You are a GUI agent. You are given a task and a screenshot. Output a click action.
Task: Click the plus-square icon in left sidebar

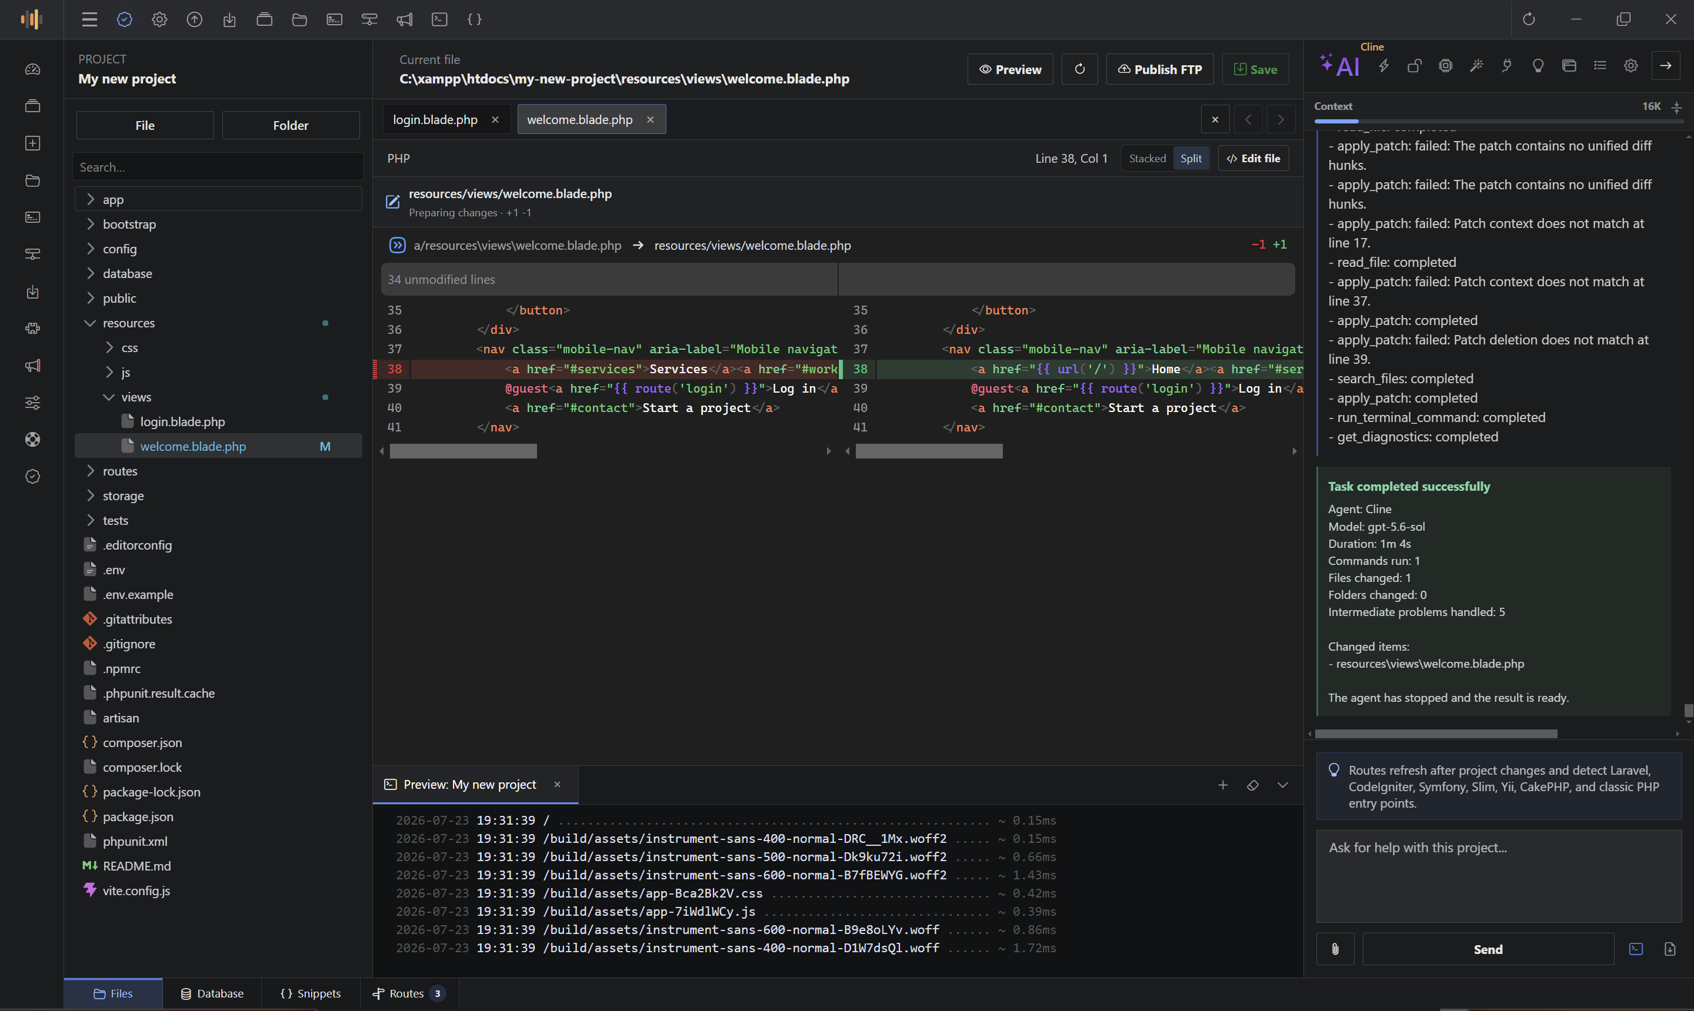point(32,143)
